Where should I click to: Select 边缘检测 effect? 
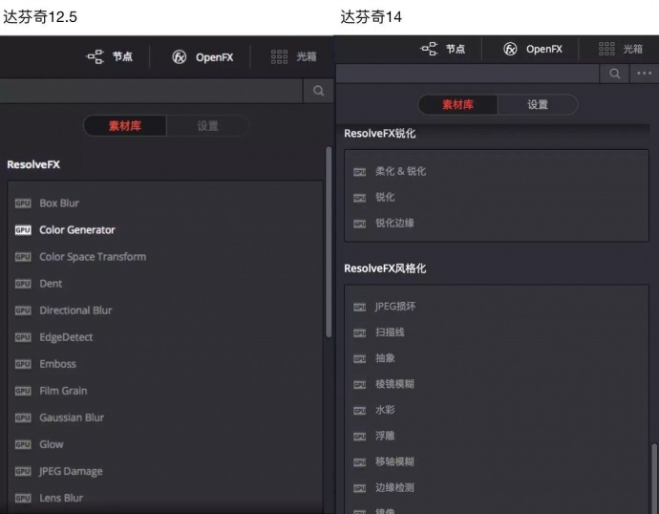(x=394, y=487)
